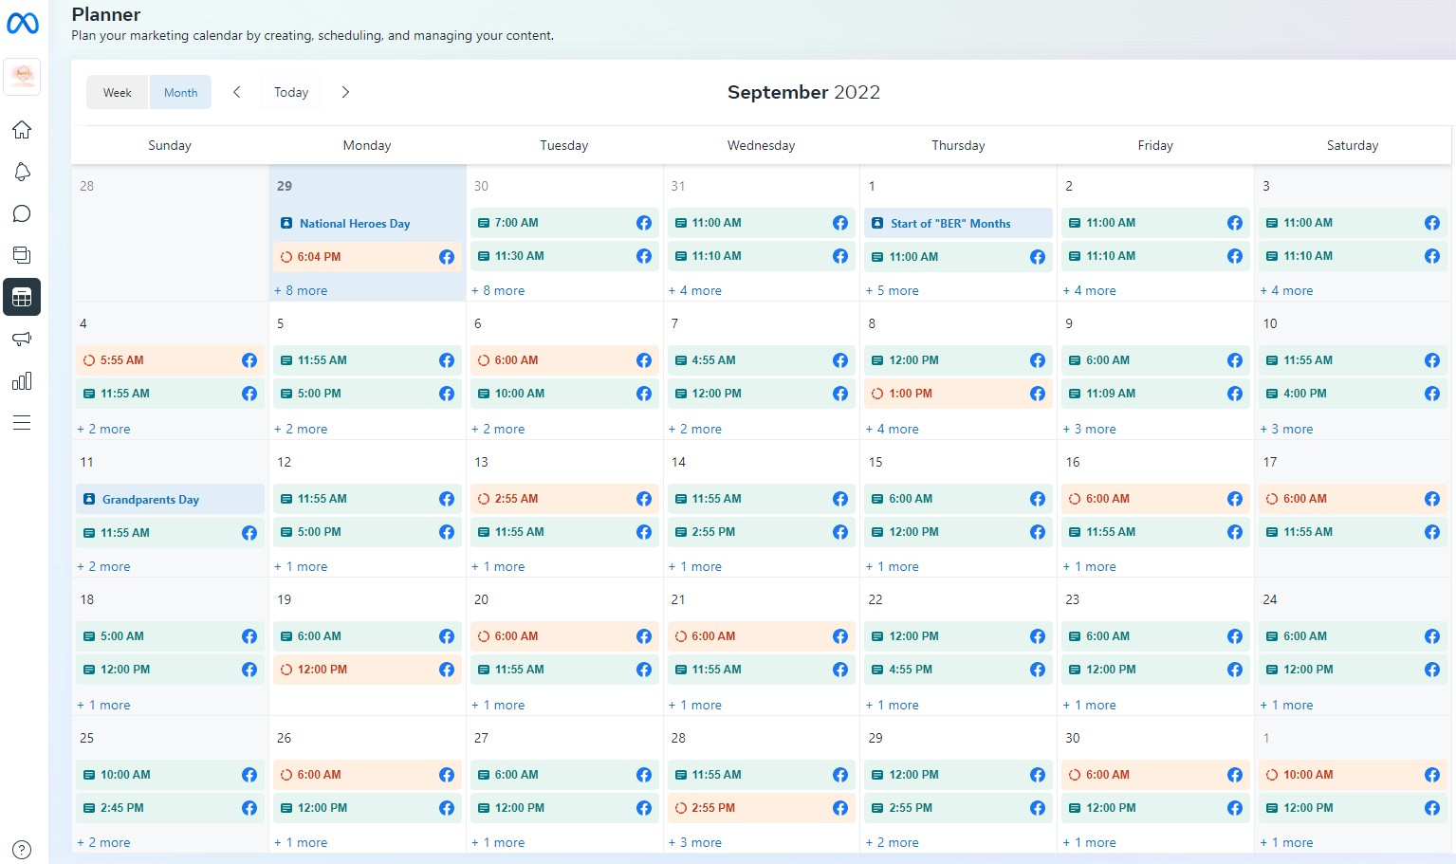Switch to Week view
1456x864 pixels.
pyautogui.click(x=118, y=92)
